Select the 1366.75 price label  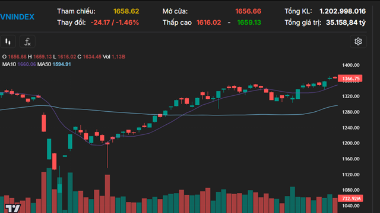350,79
